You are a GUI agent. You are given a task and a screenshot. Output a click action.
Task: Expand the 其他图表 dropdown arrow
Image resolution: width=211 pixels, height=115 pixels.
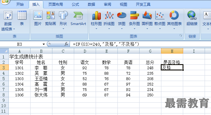(174, 29)
